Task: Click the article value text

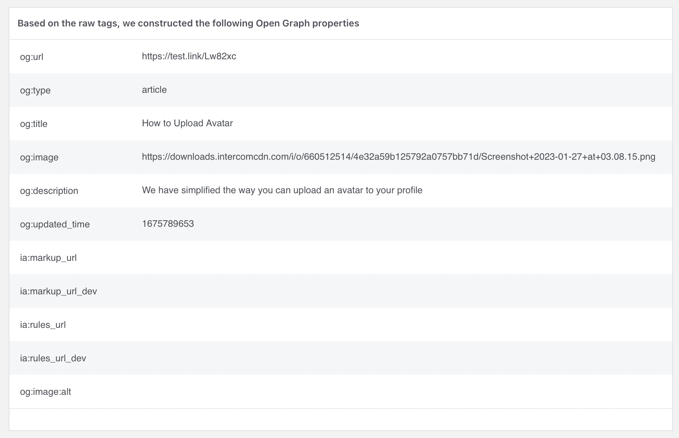Action: [x=154, y=90]
